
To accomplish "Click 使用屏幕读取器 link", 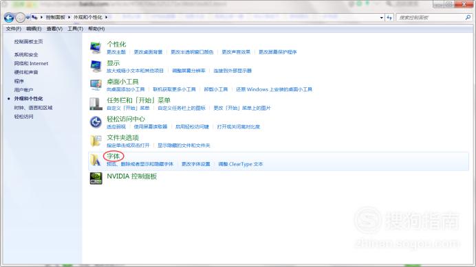I will coord(151,127).
